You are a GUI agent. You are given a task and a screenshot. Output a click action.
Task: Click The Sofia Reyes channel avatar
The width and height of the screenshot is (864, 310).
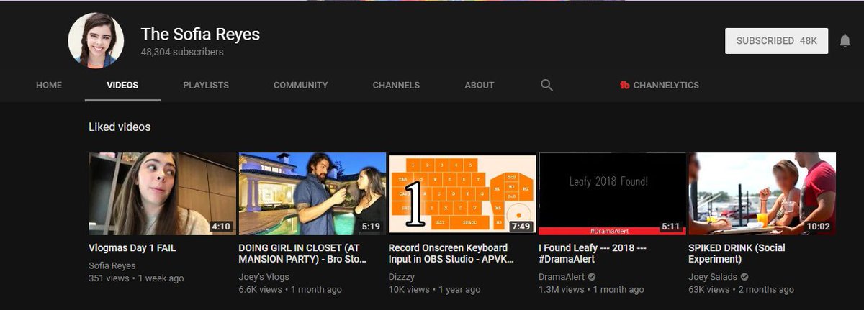pos(96,40)
